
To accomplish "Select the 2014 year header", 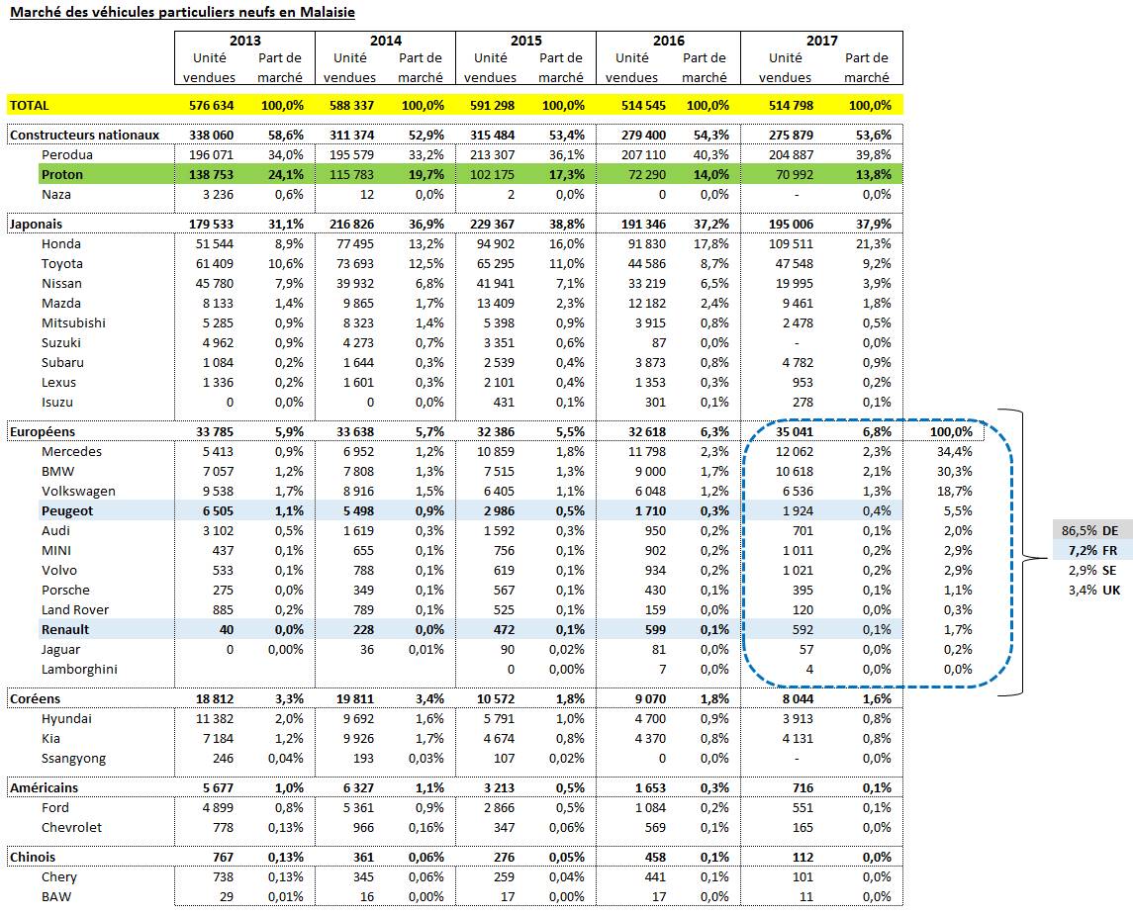I will pyautogui.click(x=385, y=41).
